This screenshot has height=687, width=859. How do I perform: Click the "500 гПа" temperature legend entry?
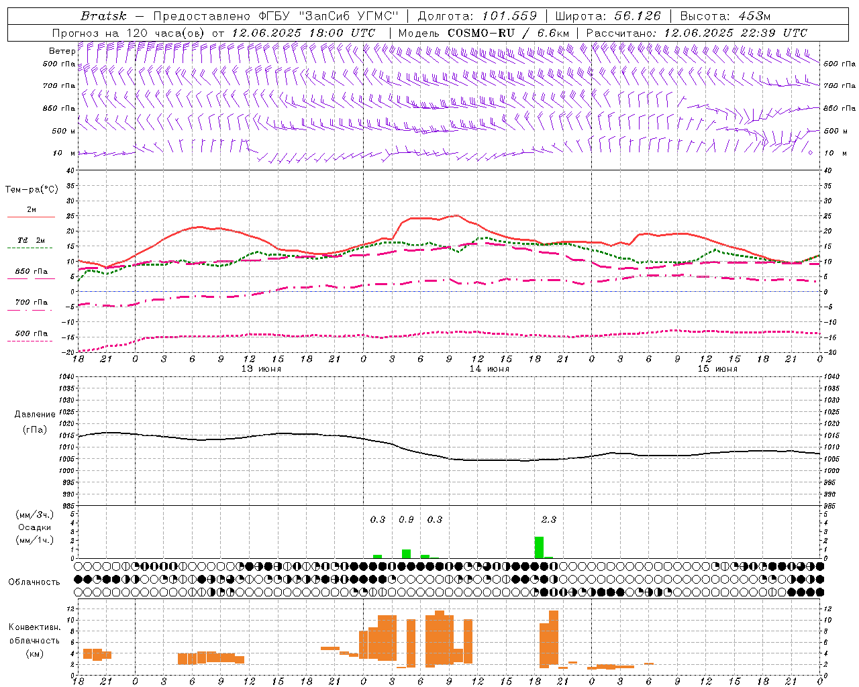point(31,333)
